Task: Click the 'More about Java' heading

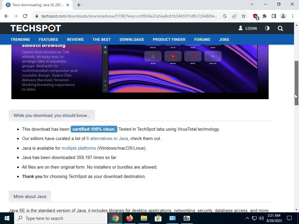Action: coord(30,197)
